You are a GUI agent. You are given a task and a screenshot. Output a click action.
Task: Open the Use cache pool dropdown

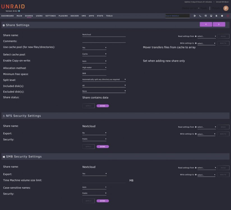(x=94, y=48)
